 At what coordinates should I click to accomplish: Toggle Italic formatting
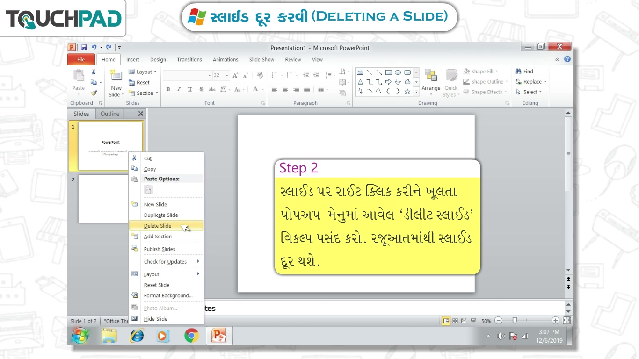[179, 89]
